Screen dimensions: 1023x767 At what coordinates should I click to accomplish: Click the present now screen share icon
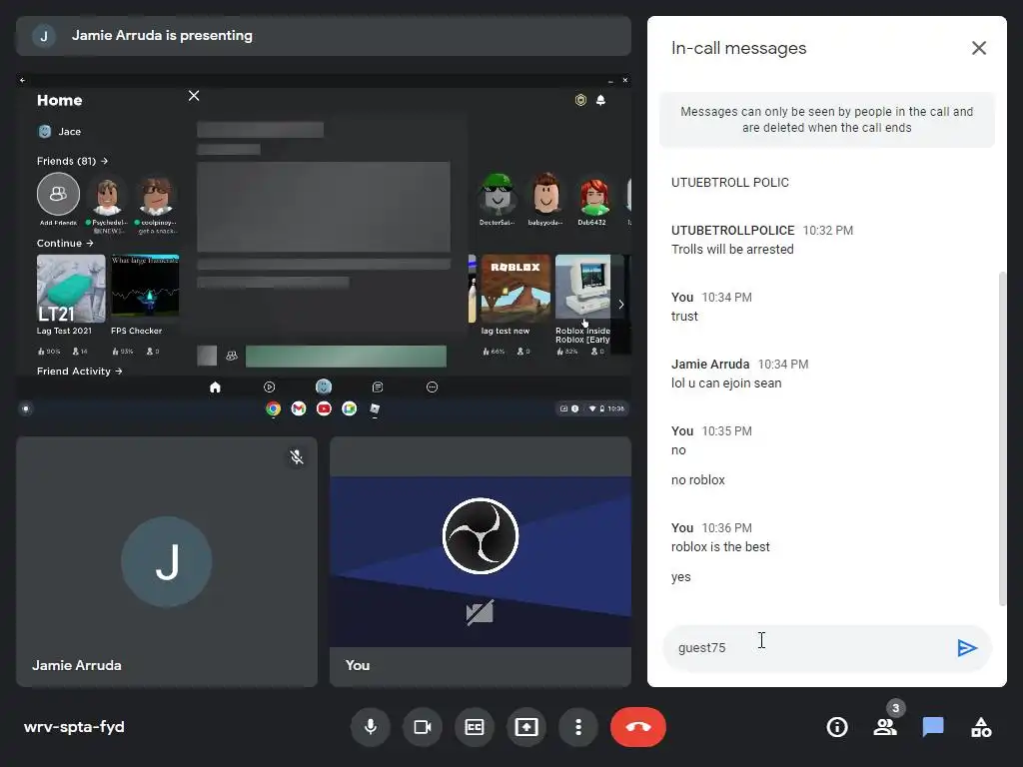pos(526,727)
